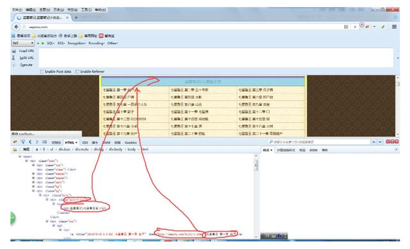Screen dimensions: 410x249
Task: Click the Firebug bug logo icon
Action: pyautogui.click(x=15, y=141)
